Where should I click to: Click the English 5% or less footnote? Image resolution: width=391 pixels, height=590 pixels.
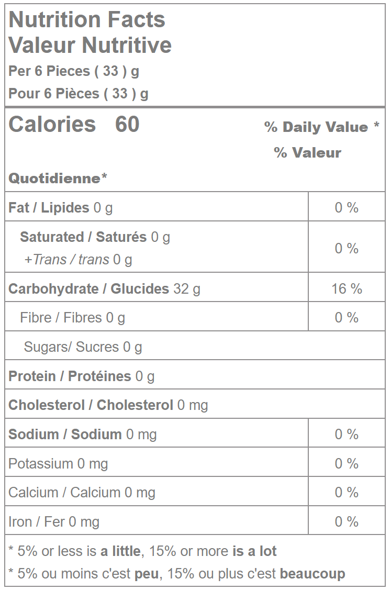[x=142, y=551]
